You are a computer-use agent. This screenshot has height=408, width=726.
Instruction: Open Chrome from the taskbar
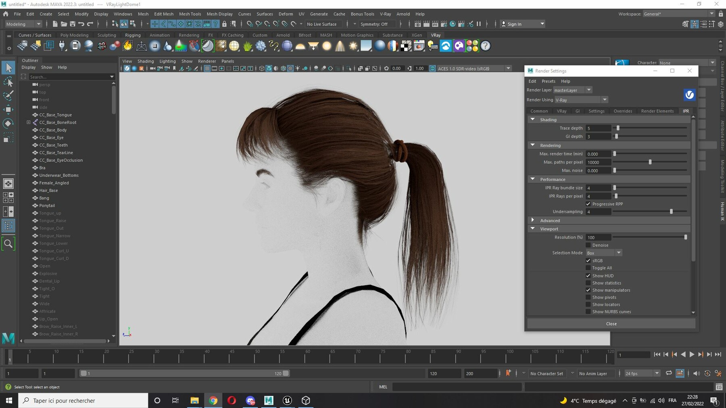click(213, 400)
